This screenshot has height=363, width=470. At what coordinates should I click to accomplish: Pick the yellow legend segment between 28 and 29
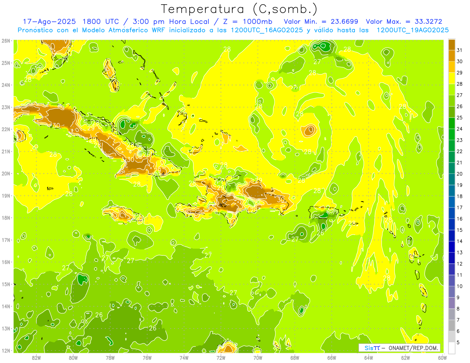coord(452,78)
